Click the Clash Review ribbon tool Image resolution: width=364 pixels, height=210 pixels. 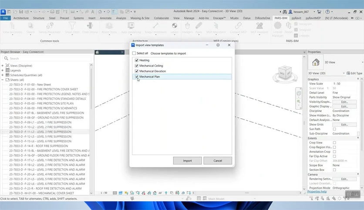coord(90,28)
